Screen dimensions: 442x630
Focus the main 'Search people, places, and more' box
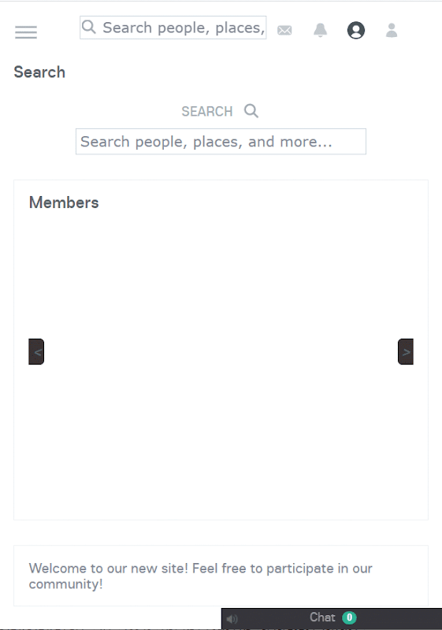click(221, 142)
